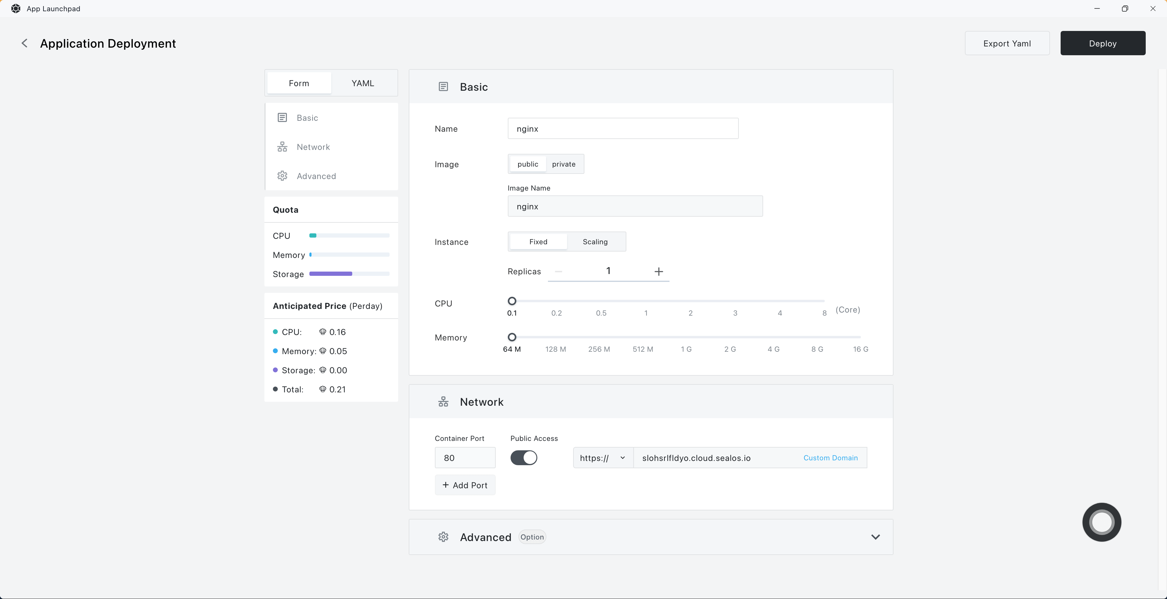
Task: Open the https:// protocol dropdown
Action: click(603, 458)
